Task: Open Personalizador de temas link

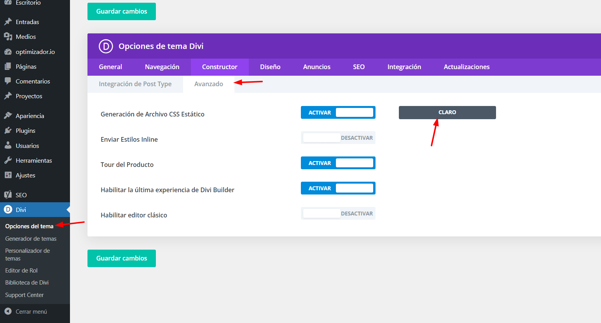Action: click(28, 255)
